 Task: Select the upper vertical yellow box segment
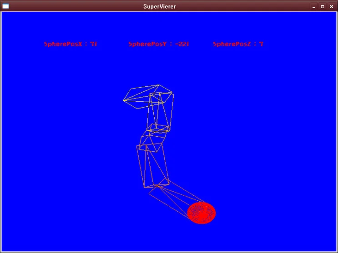coord(161,112)
